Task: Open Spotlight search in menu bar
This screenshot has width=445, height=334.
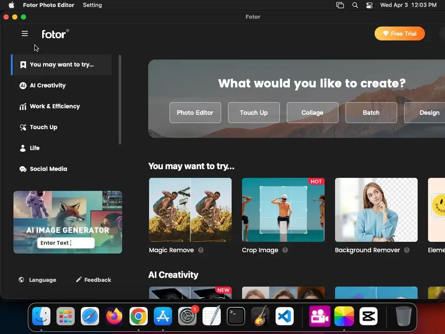Action: point(355,5)
